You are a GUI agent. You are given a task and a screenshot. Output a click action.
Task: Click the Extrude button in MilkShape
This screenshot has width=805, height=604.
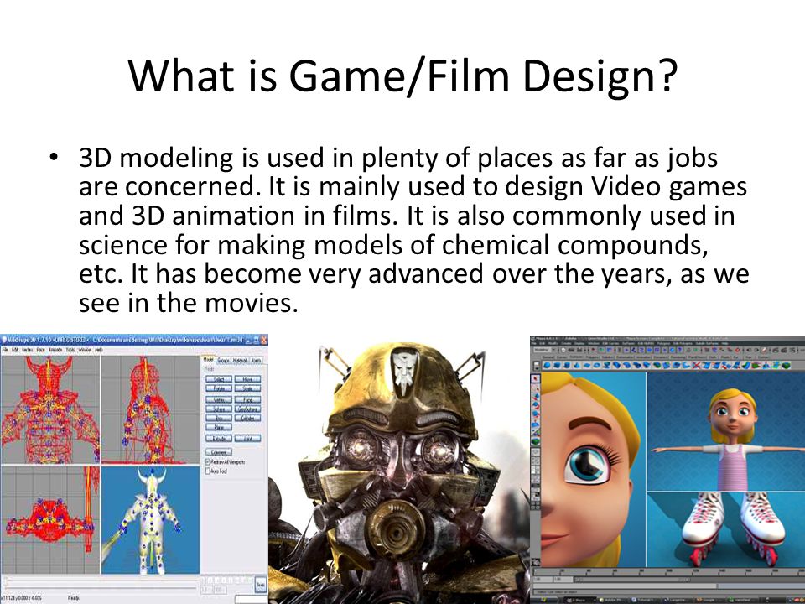coord(219,438)
